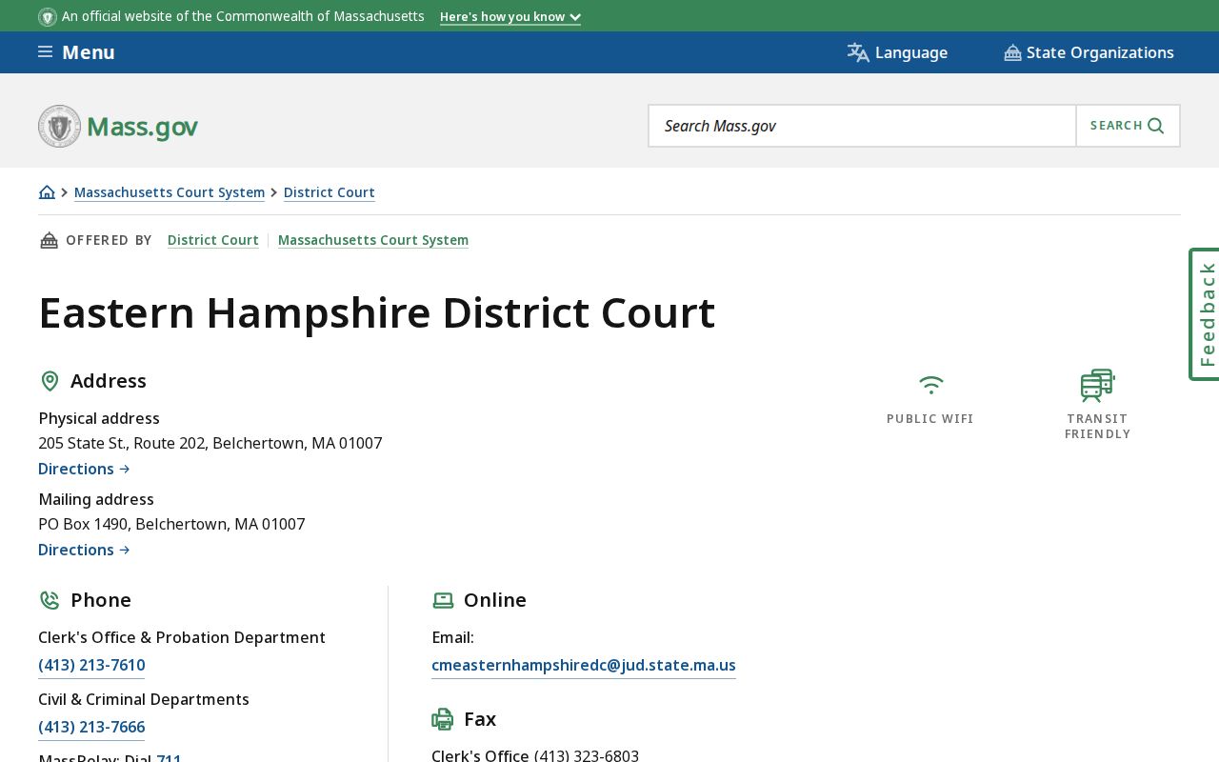Click the Address section heading
Image resolution: width=1219 pixels, height=762 pixels.
[x=109, y=381]
